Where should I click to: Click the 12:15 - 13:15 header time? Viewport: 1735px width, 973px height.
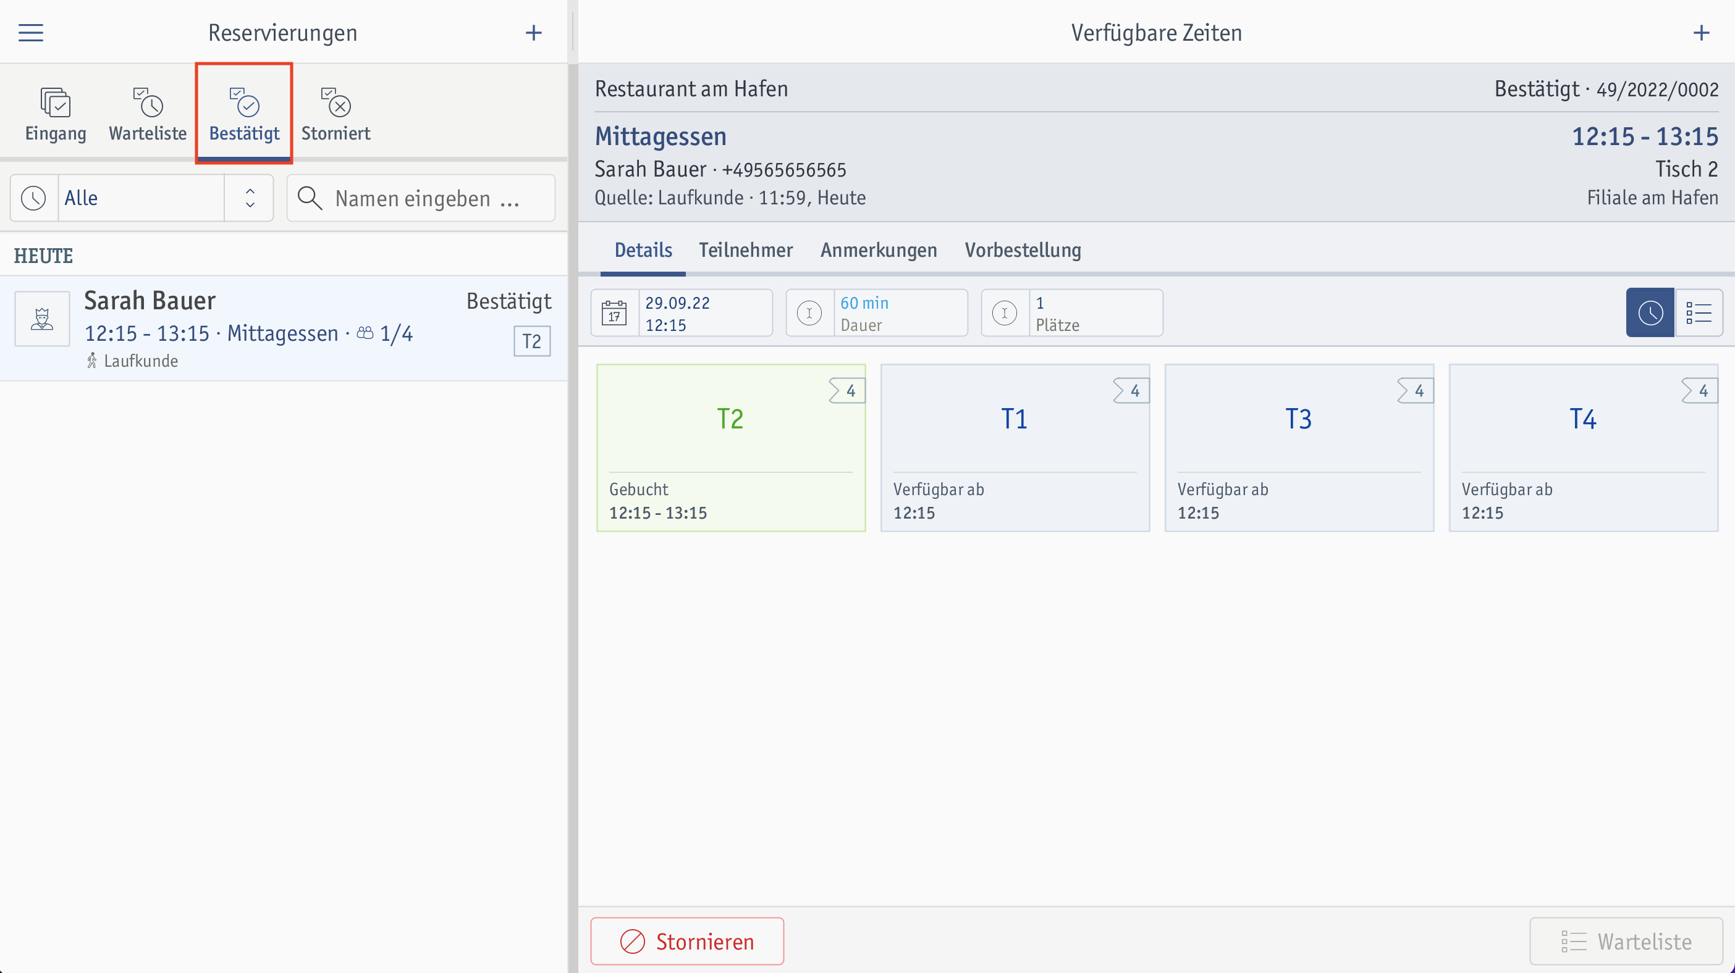tap(1645, 136)
